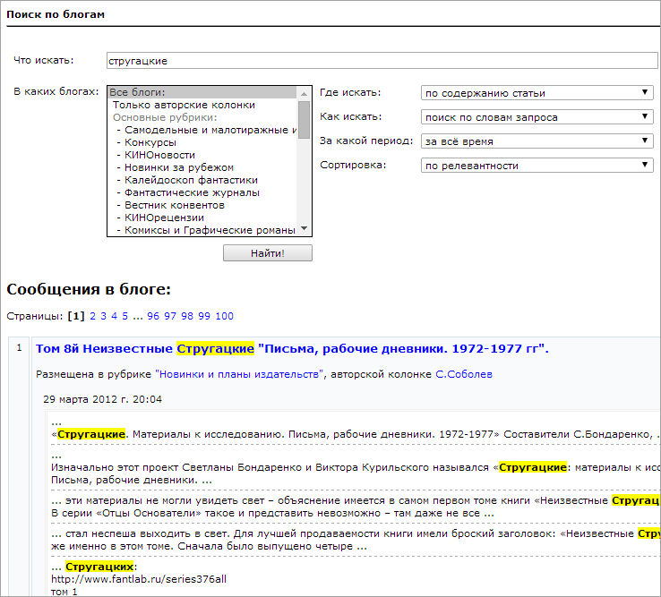Go to results page 2
Screen dimensions: 661x597
(x=92, y=316)
